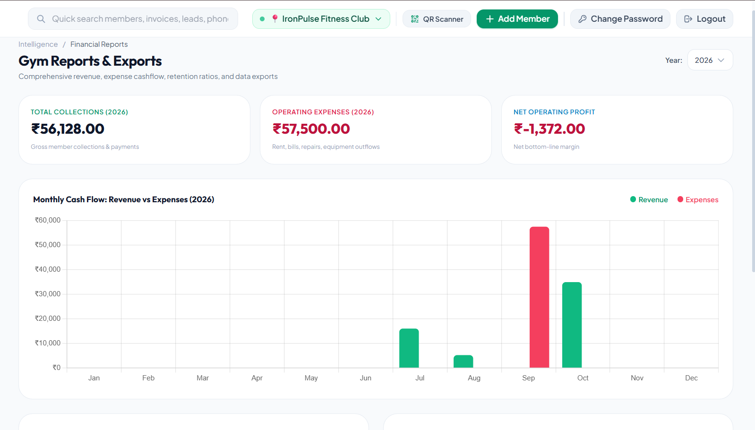Click the search magnifier icon
Viewport: 755px width, 430px height.
(x=41, y=19)
